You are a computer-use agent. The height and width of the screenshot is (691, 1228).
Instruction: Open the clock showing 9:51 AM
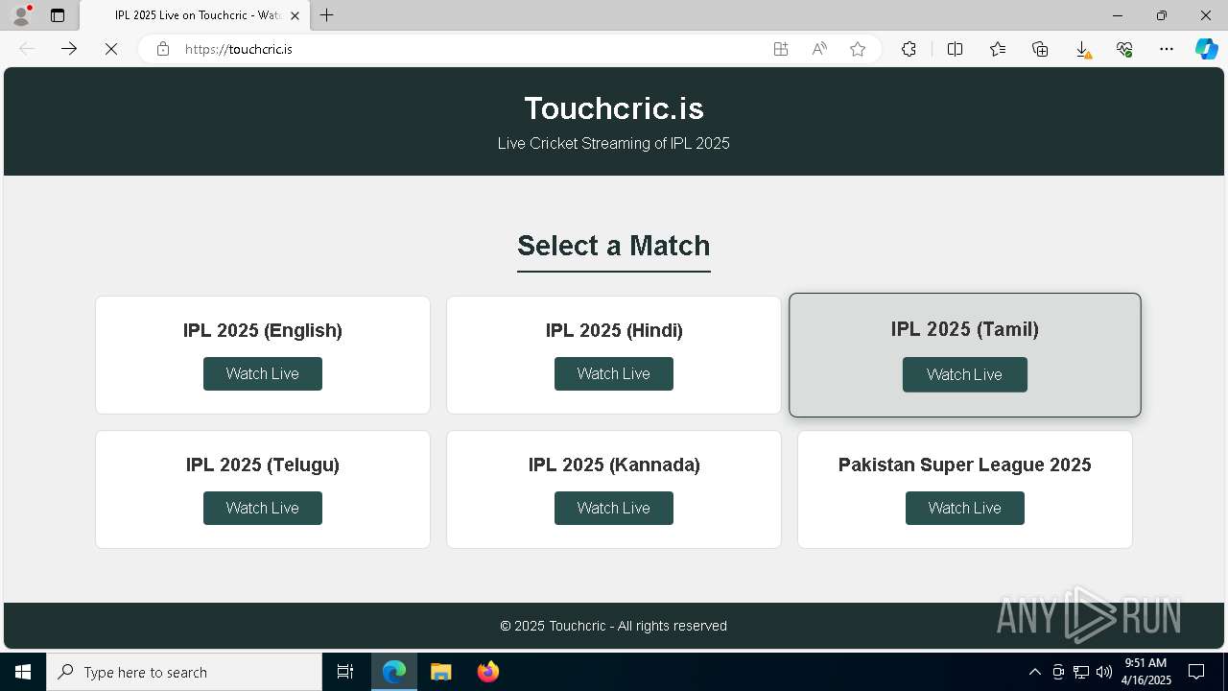coord(1145,672)
